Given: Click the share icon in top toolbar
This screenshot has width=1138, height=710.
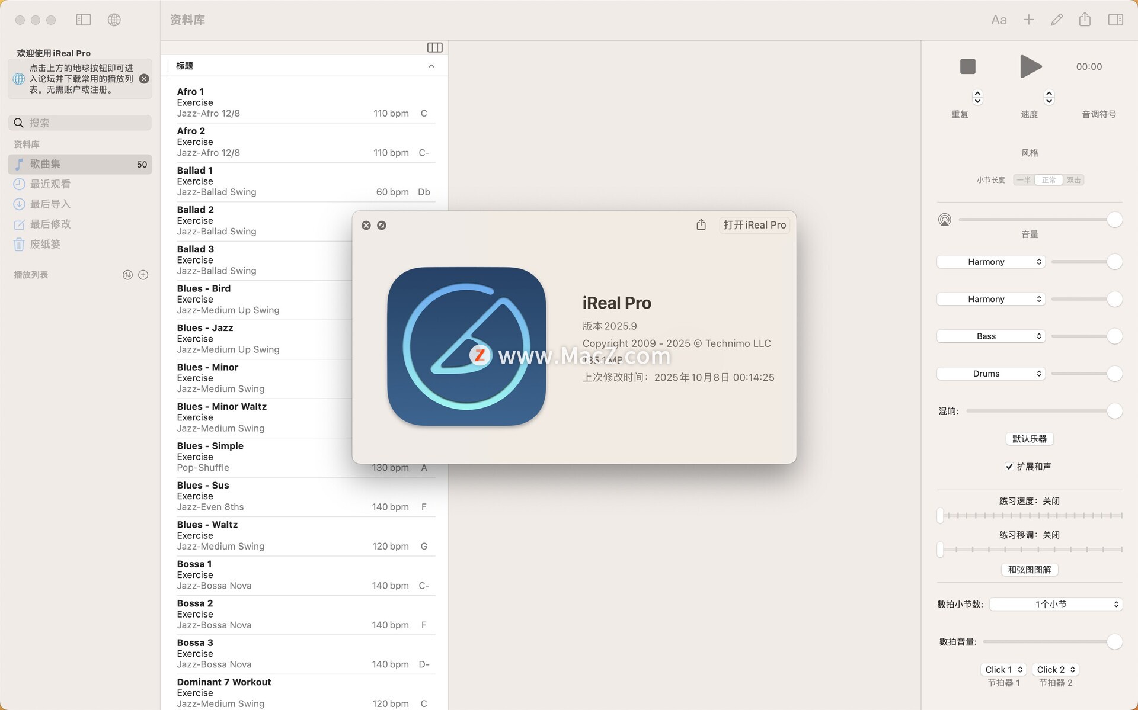Looking at the screenshot, I should tap(1085, 20).
